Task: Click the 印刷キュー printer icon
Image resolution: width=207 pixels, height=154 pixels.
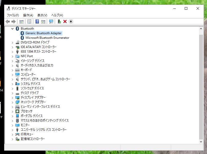Action: pyautogui.click(x=17, y=134)
